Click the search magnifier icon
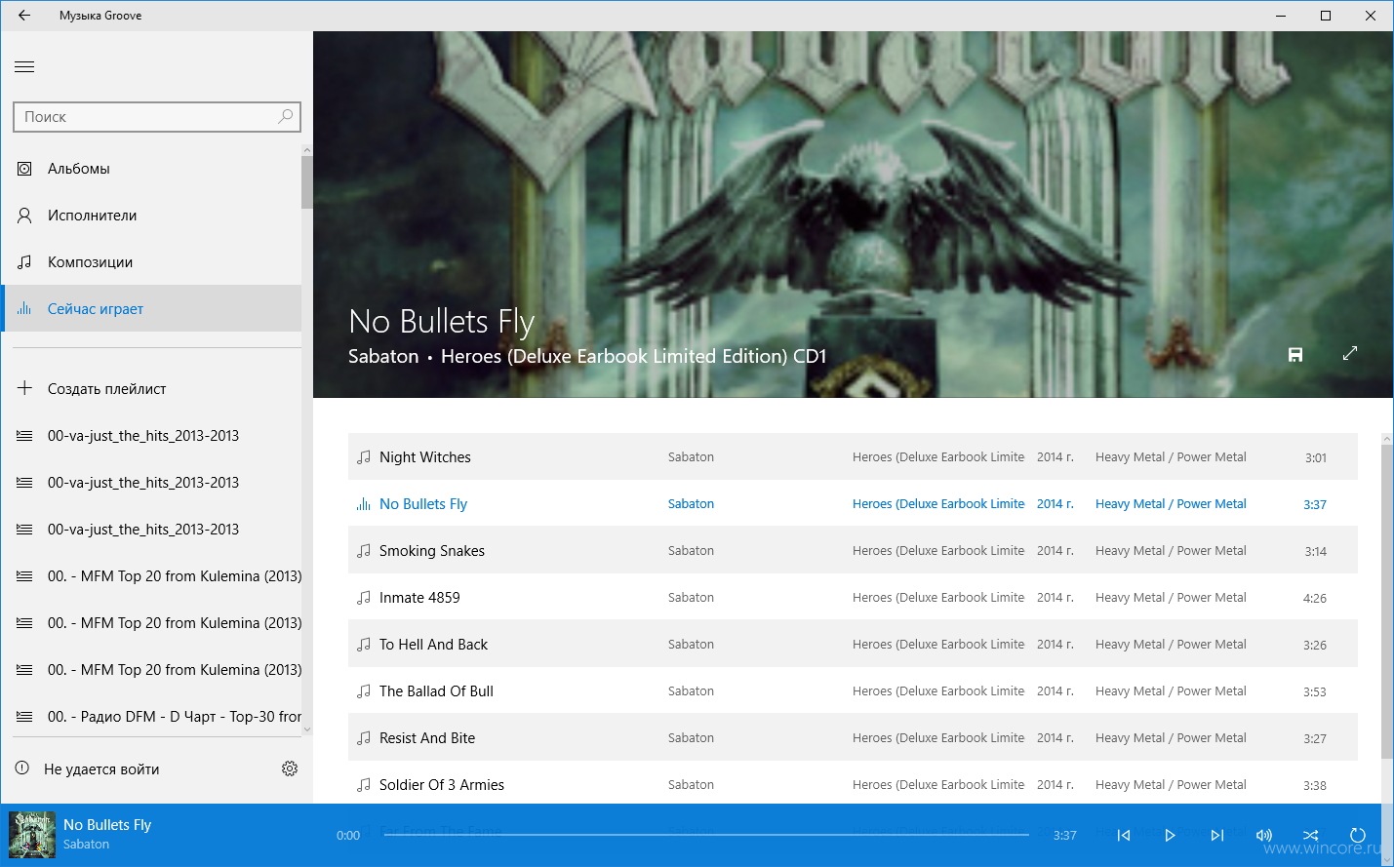The height and width of the screenshot is (867, 1394). click(x=286, y=116)
